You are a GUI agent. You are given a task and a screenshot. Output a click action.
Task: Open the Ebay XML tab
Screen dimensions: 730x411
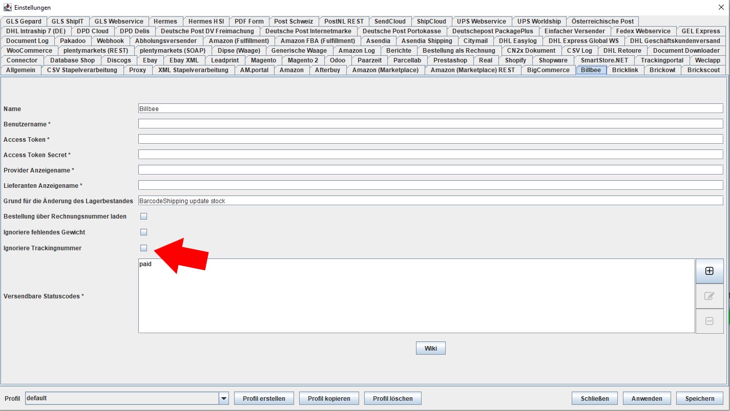point(184,60)
